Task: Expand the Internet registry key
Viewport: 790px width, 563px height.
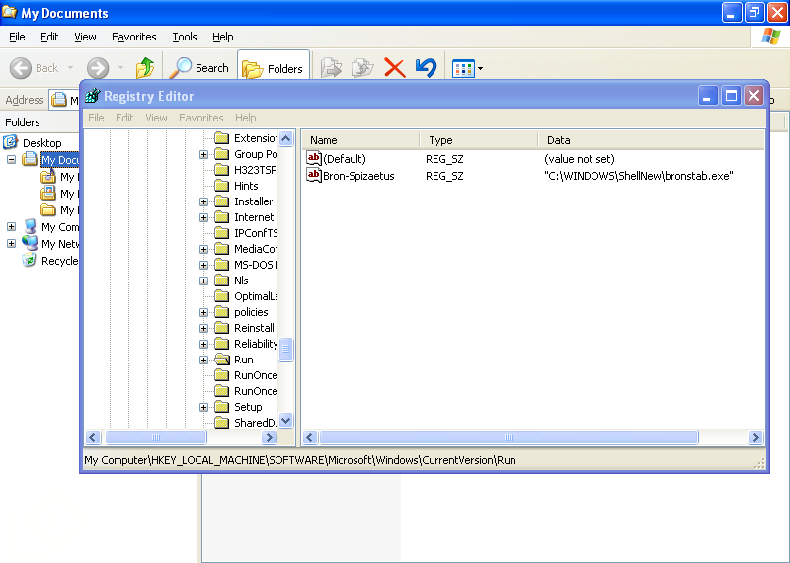Action: (203, 217)
